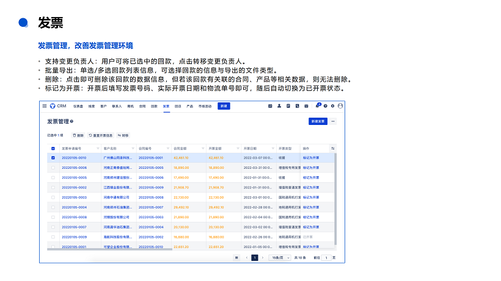
Task: Click the 删除 trash button
Action: (x=78, y=135)
